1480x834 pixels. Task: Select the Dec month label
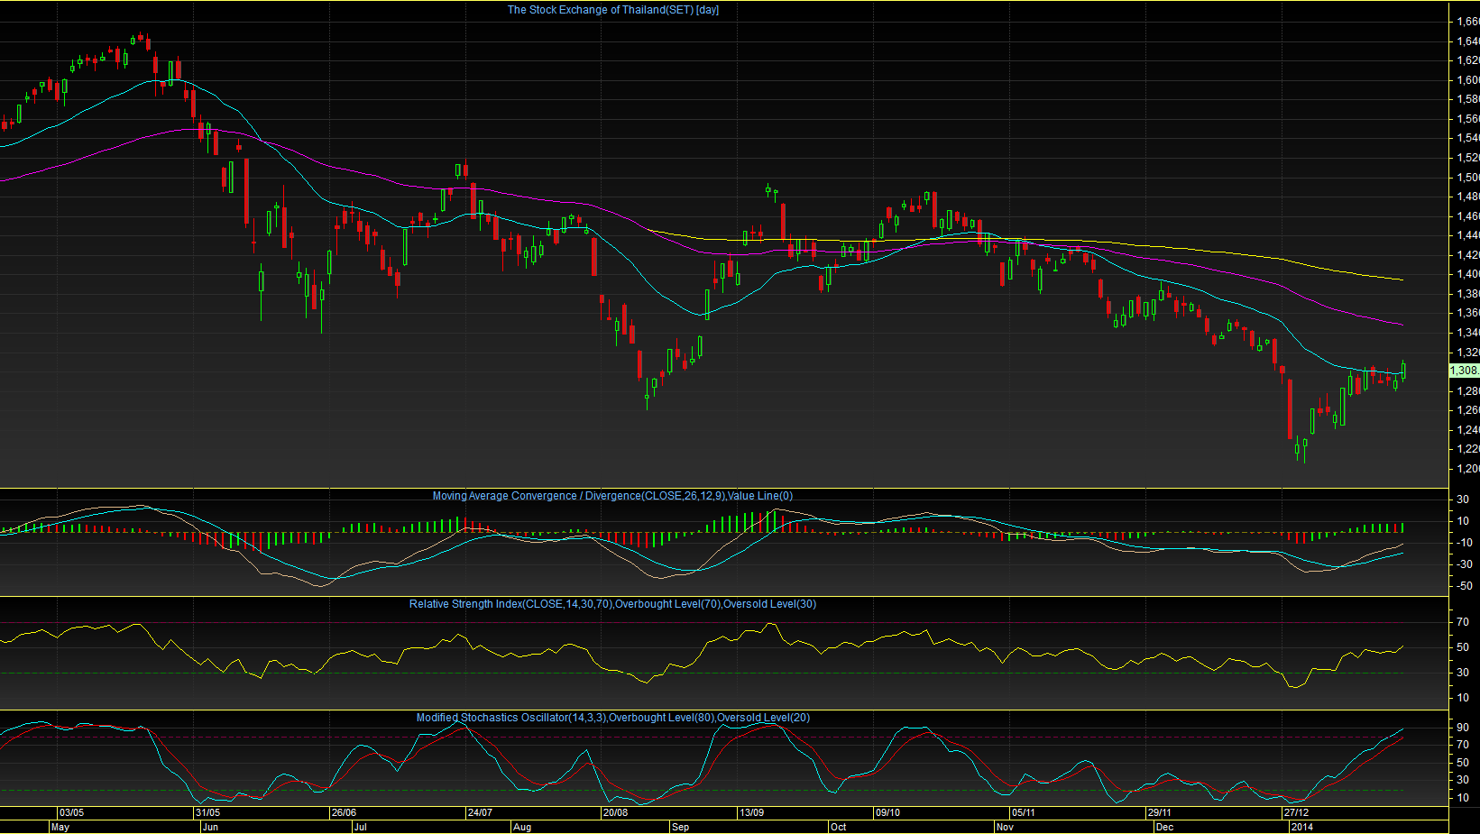(1164, 827)
